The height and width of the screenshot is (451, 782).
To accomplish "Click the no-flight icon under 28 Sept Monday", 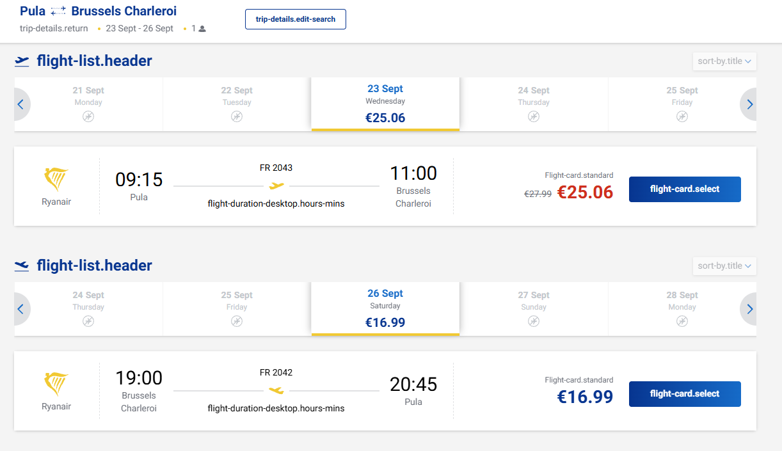I will click(x=682, y=321).
